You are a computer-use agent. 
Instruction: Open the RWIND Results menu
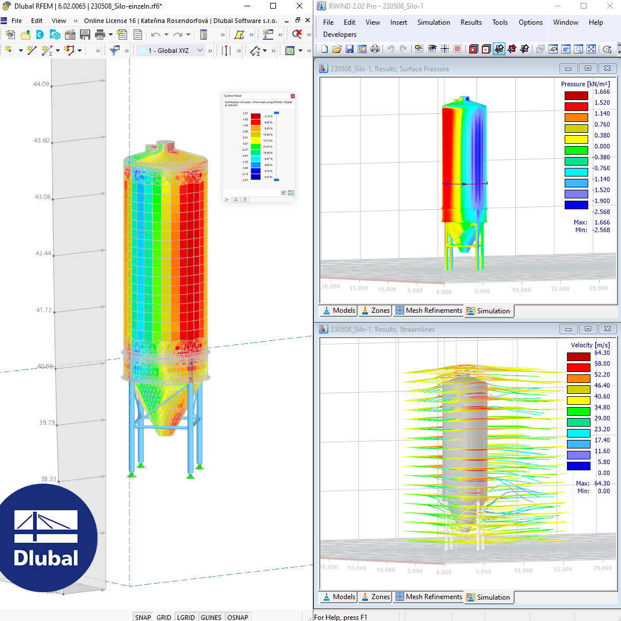[471, 22]
